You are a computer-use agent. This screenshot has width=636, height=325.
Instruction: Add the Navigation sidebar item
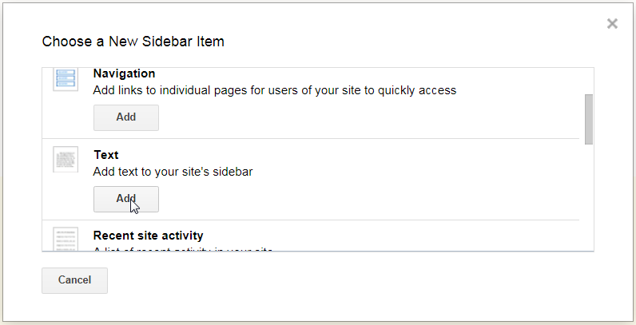126,117
